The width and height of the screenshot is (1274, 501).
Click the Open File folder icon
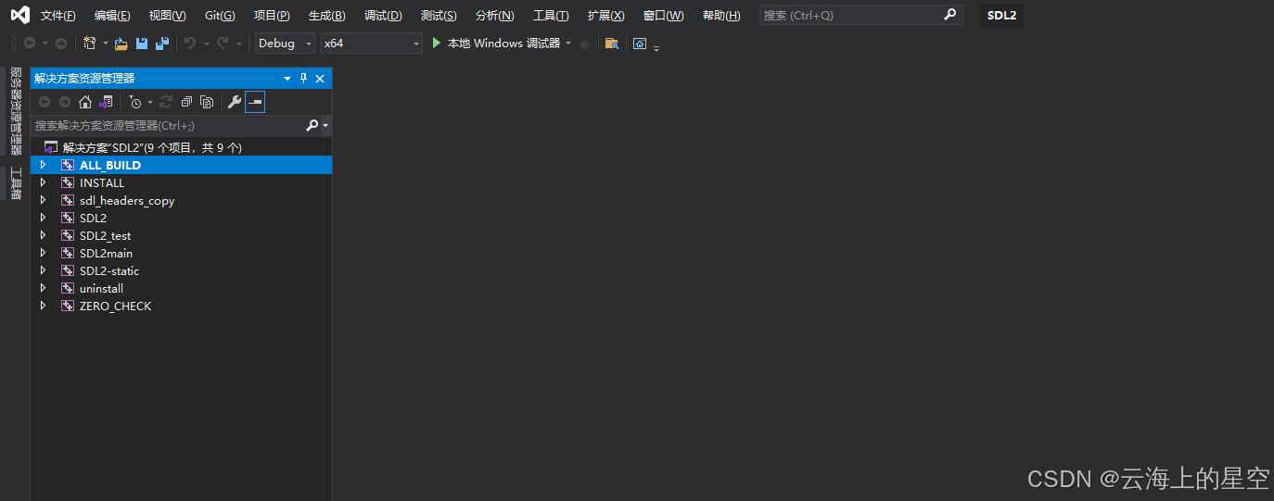(x=121, y=44)
